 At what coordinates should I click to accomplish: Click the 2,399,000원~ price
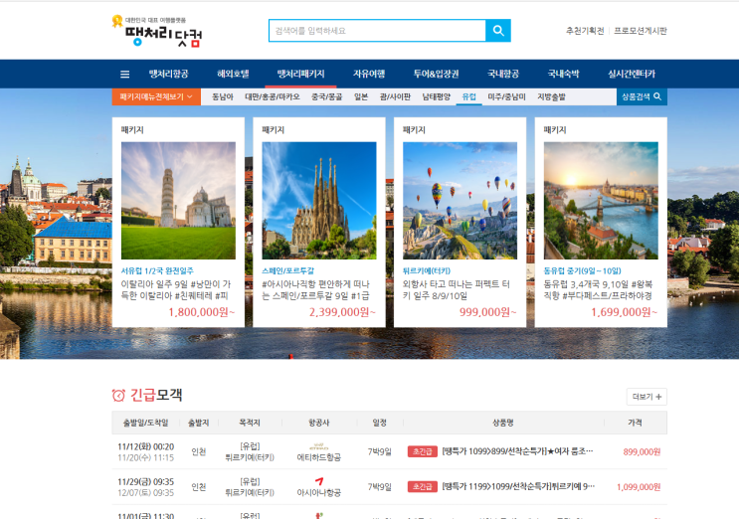tap(342, 312)
